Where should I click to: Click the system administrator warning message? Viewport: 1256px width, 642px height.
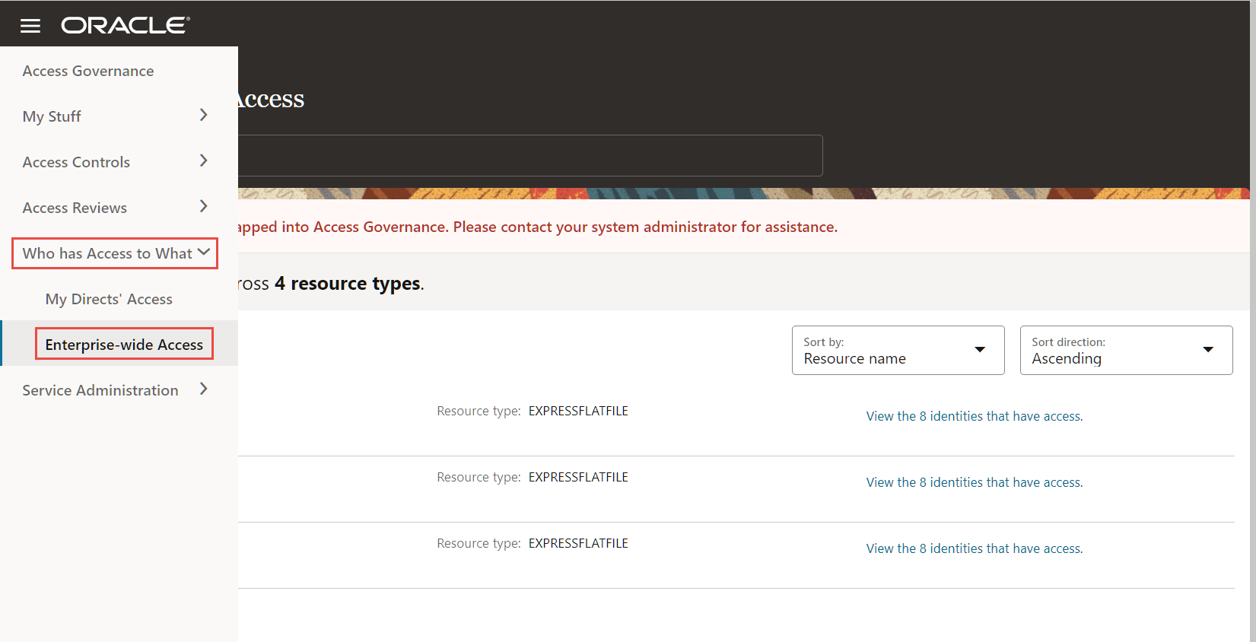(x=538, y=227)
